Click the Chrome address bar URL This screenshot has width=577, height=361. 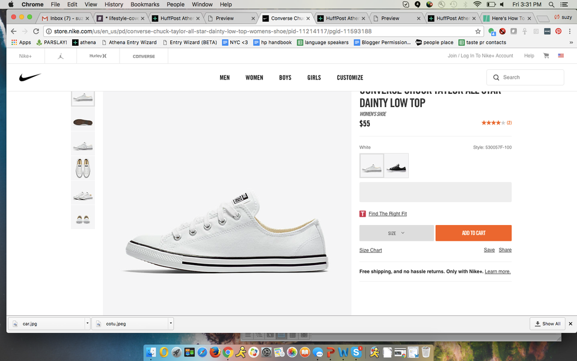(x=213, y=31)
